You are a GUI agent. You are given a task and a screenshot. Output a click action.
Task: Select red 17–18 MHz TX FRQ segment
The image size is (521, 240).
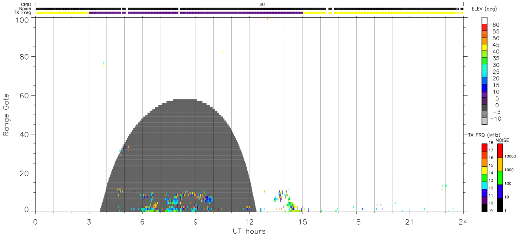point(484,148)
